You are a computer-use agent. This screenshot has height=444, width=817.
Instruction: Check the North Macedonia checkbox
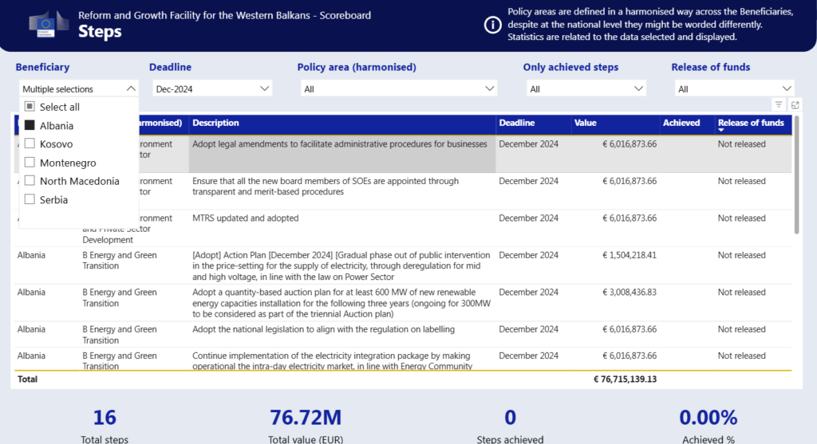point(30,181)
